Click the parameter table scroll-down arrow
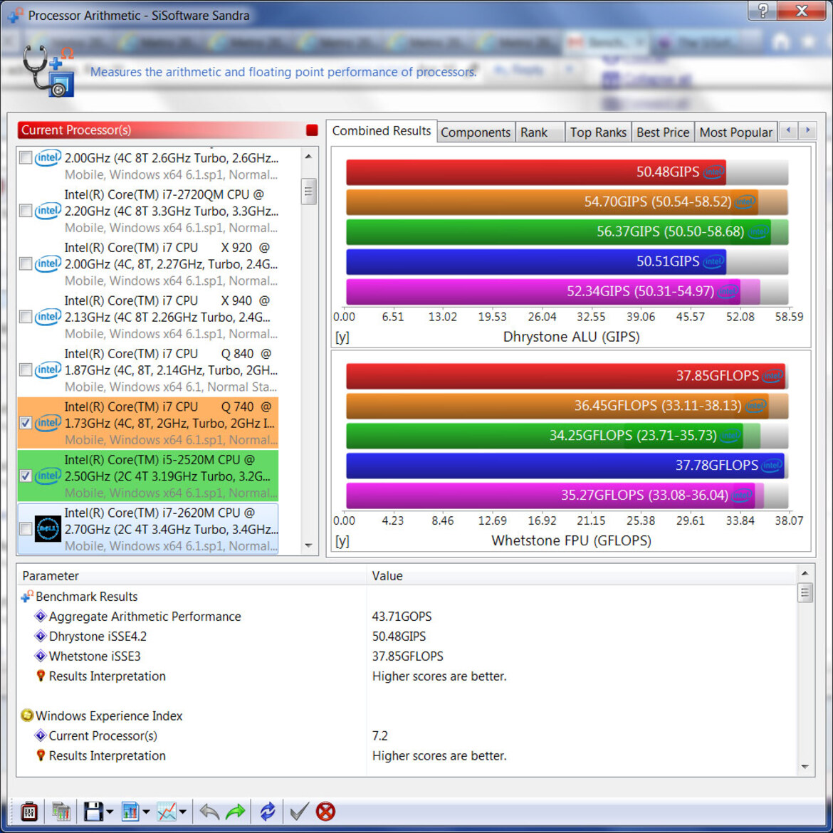Image resolution: width=833 pixels, height=833 pixels. pyautogui.click(x=805, y=767)
